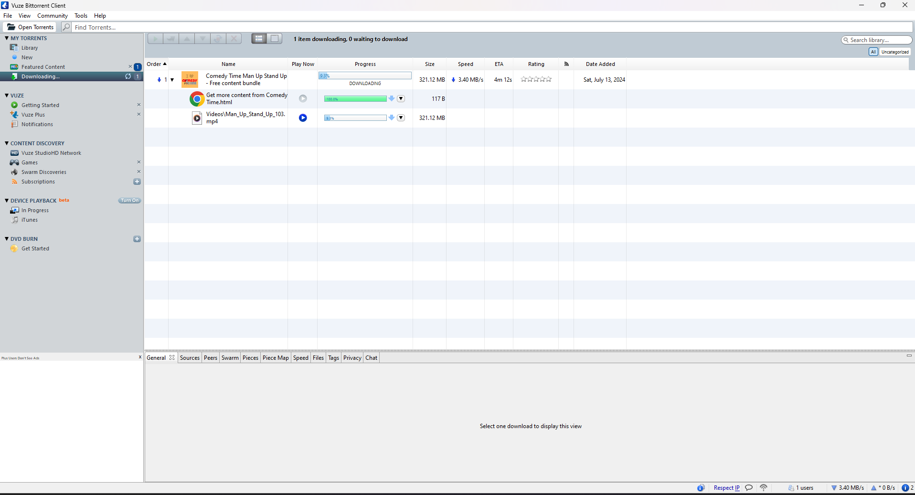Open iTunes under Device Playback
This screenshot has width=915, height=495.
(30, 220)
